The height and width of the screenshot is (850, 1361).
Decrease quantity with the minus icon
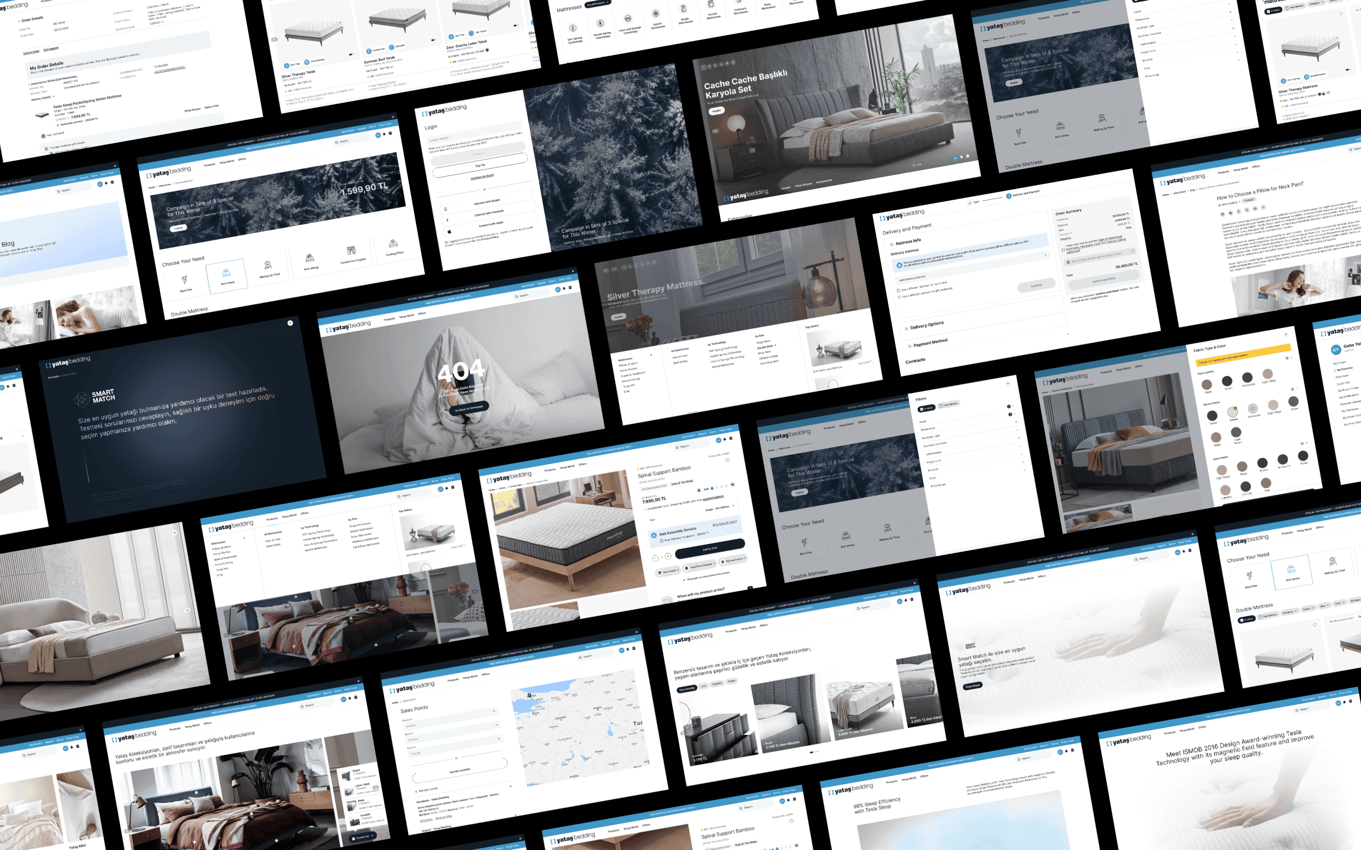point(656,558)
